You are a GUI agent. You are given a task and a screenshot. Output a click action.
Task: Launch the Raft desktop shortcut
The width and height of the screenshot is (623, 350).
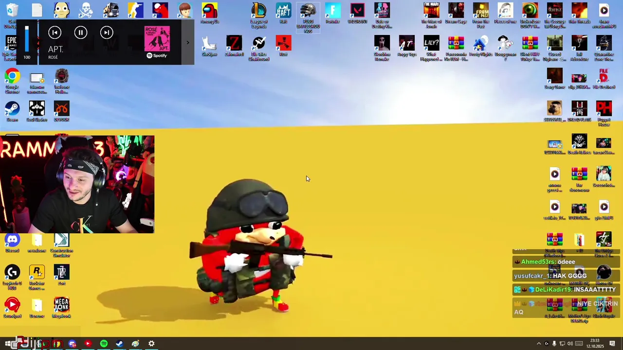(x=283, y=13)
